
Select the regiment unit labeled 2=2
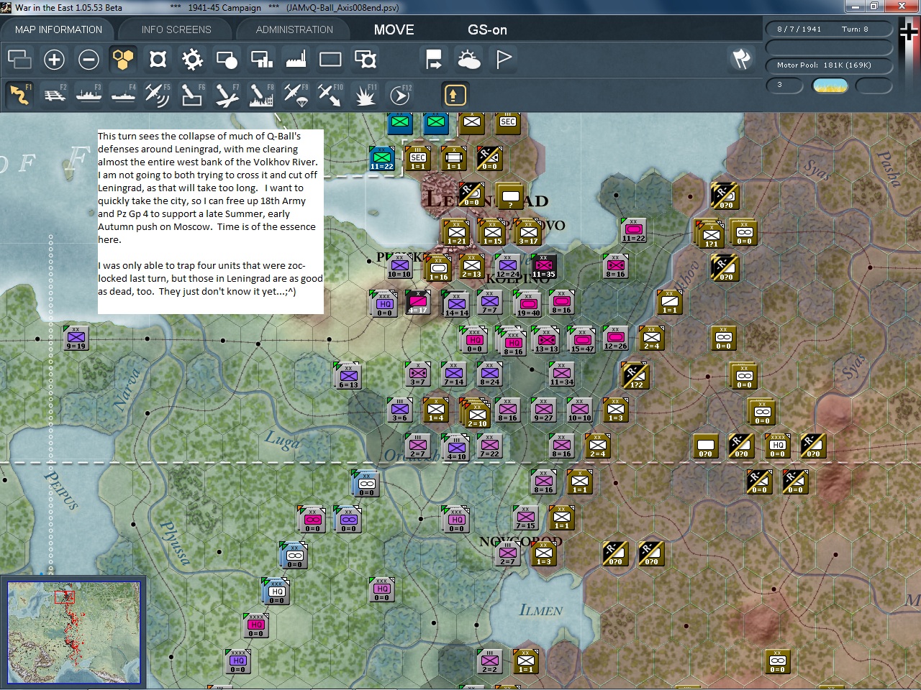tap(490, 661)
